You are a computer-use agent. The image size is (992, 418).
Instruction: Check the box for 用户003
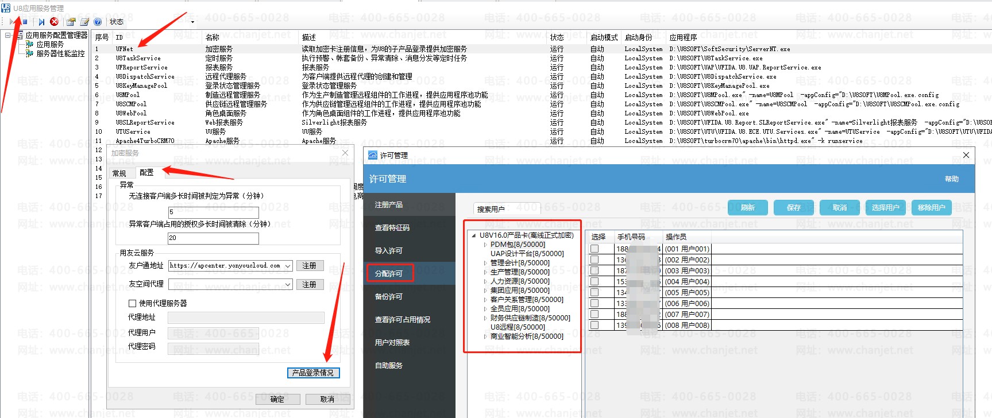pos(595,271)
